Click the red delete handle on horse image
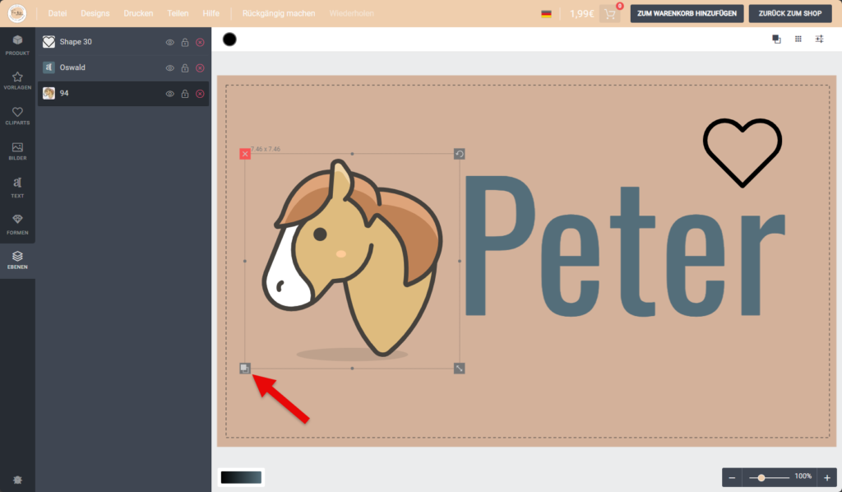The height and width of the screenshot is (492, 842). 245,154
